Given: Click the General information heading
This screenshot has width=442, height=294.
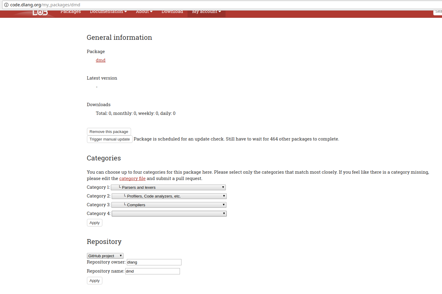Looking at the screenshot, I should coord(119,37).
